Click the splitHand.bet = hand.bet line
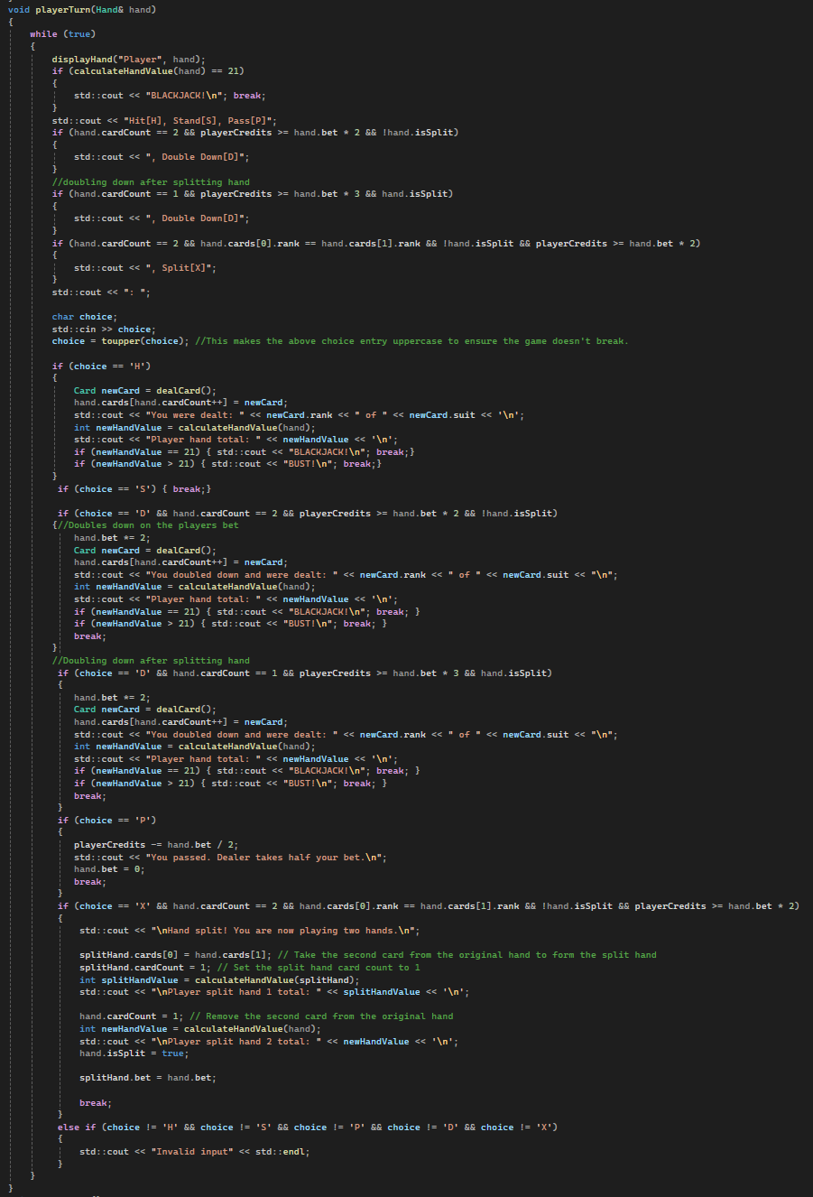813x1197 pixels. tap(147, 1078)
